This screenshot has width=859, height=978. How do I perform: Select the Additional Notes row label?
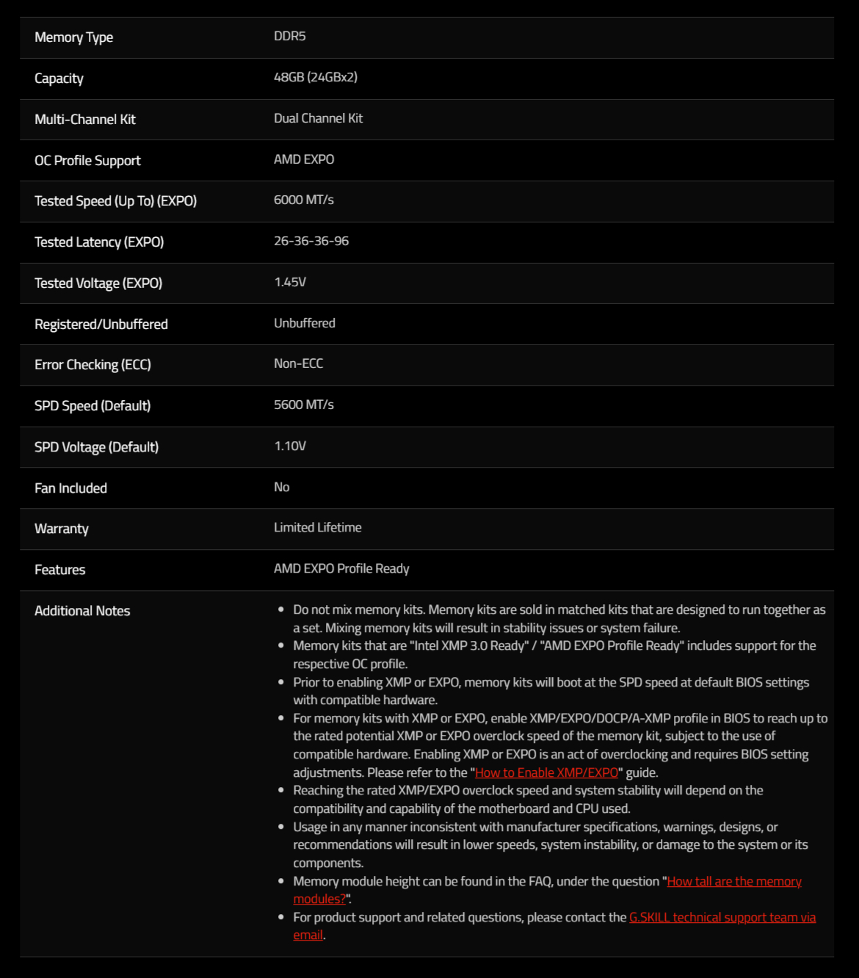pyautogui.click(x=82, y=611)
